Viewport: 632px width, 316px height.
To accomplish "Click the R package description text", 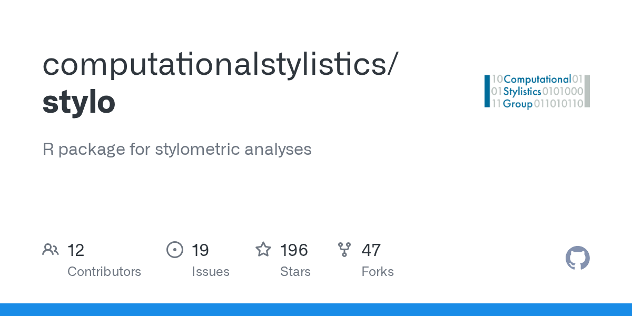I will click(x=177, y=150).
